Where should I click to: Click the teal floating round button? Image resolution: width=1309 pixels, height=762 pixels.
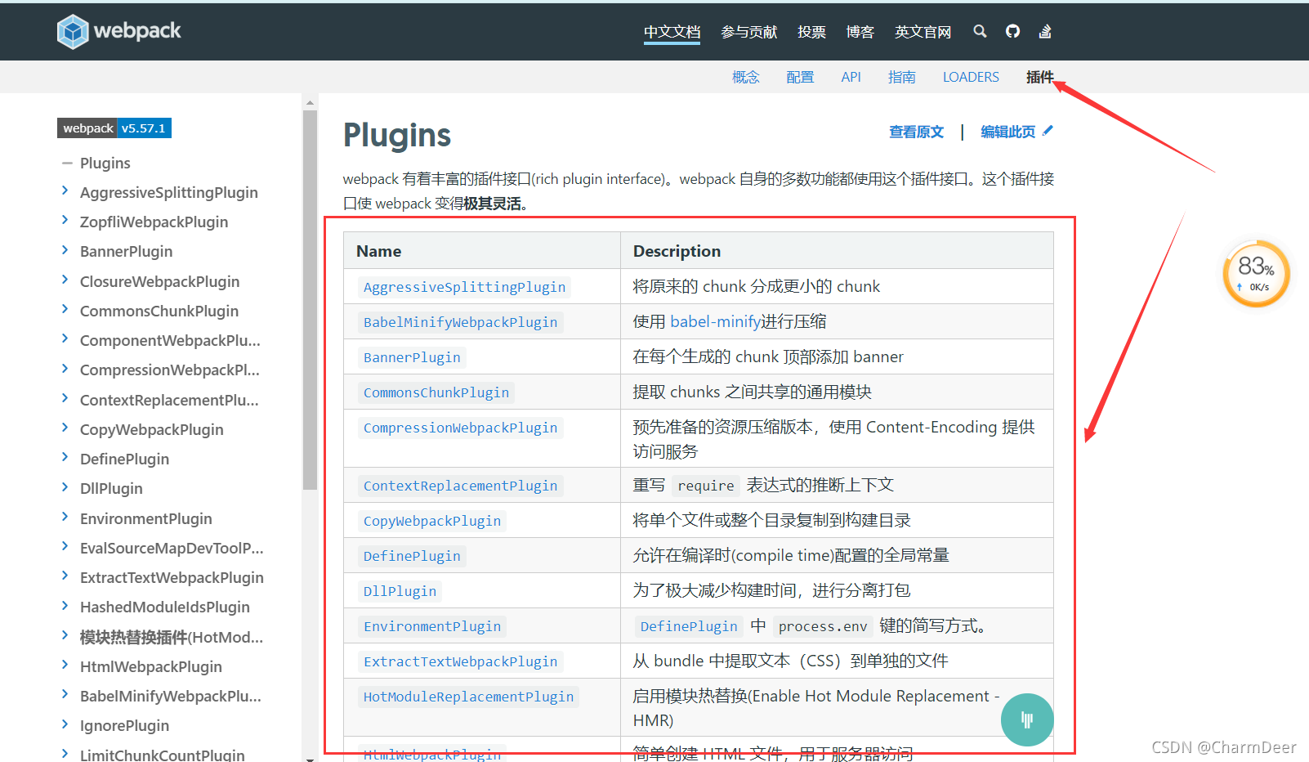[1027, 719]
